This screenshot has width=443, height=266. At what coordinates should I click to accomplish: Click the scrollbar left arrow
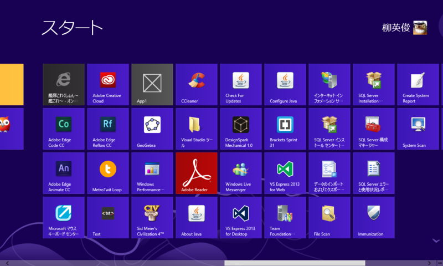coord(7,263)
